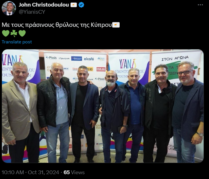
Task: Click green heart right of the shamrock
Action: 22,33
